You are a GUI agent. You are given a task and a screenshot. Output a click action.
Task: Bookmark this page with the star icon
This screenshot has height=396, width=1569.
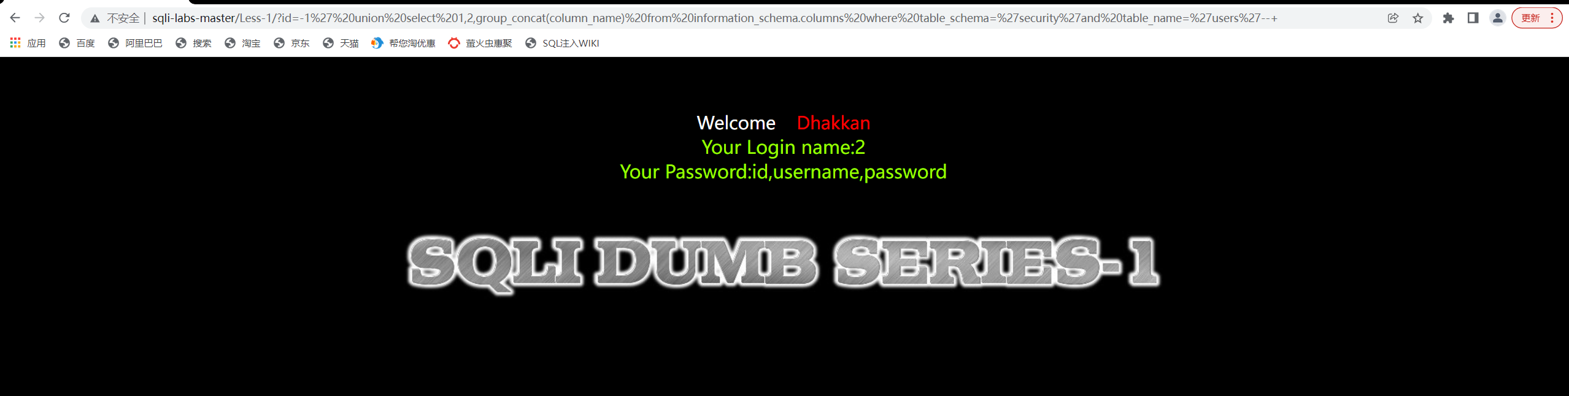(1417, 18)
